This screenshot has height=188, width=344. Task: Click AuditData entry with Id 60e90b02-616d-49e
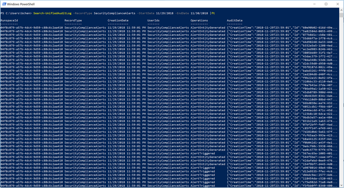(x=282, y=27)
